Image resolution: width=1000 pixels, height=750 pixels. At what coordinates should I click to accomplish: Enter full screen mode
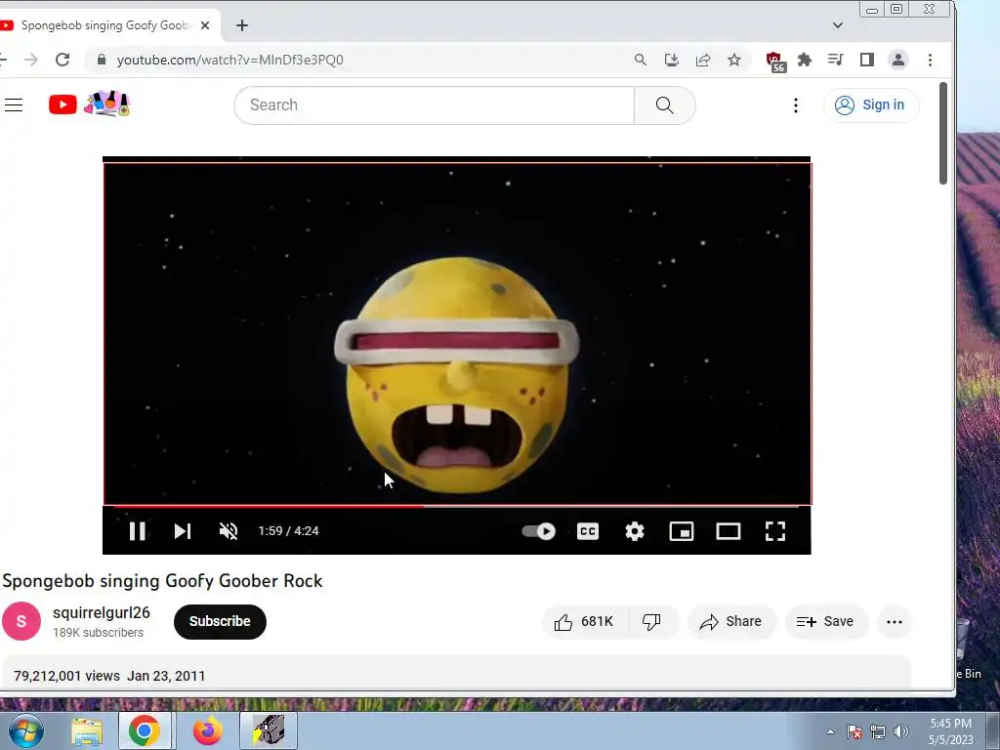(x=774, y=531)
